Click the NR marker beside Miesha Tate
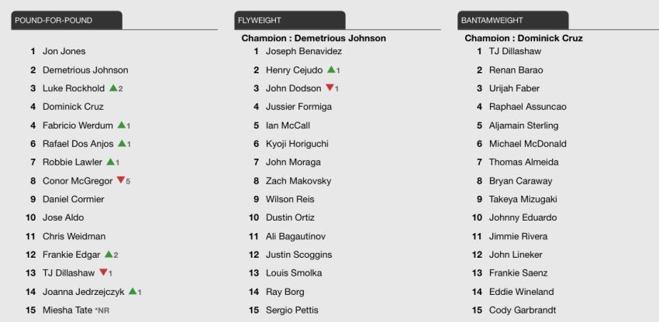 [x=102, y=310]
